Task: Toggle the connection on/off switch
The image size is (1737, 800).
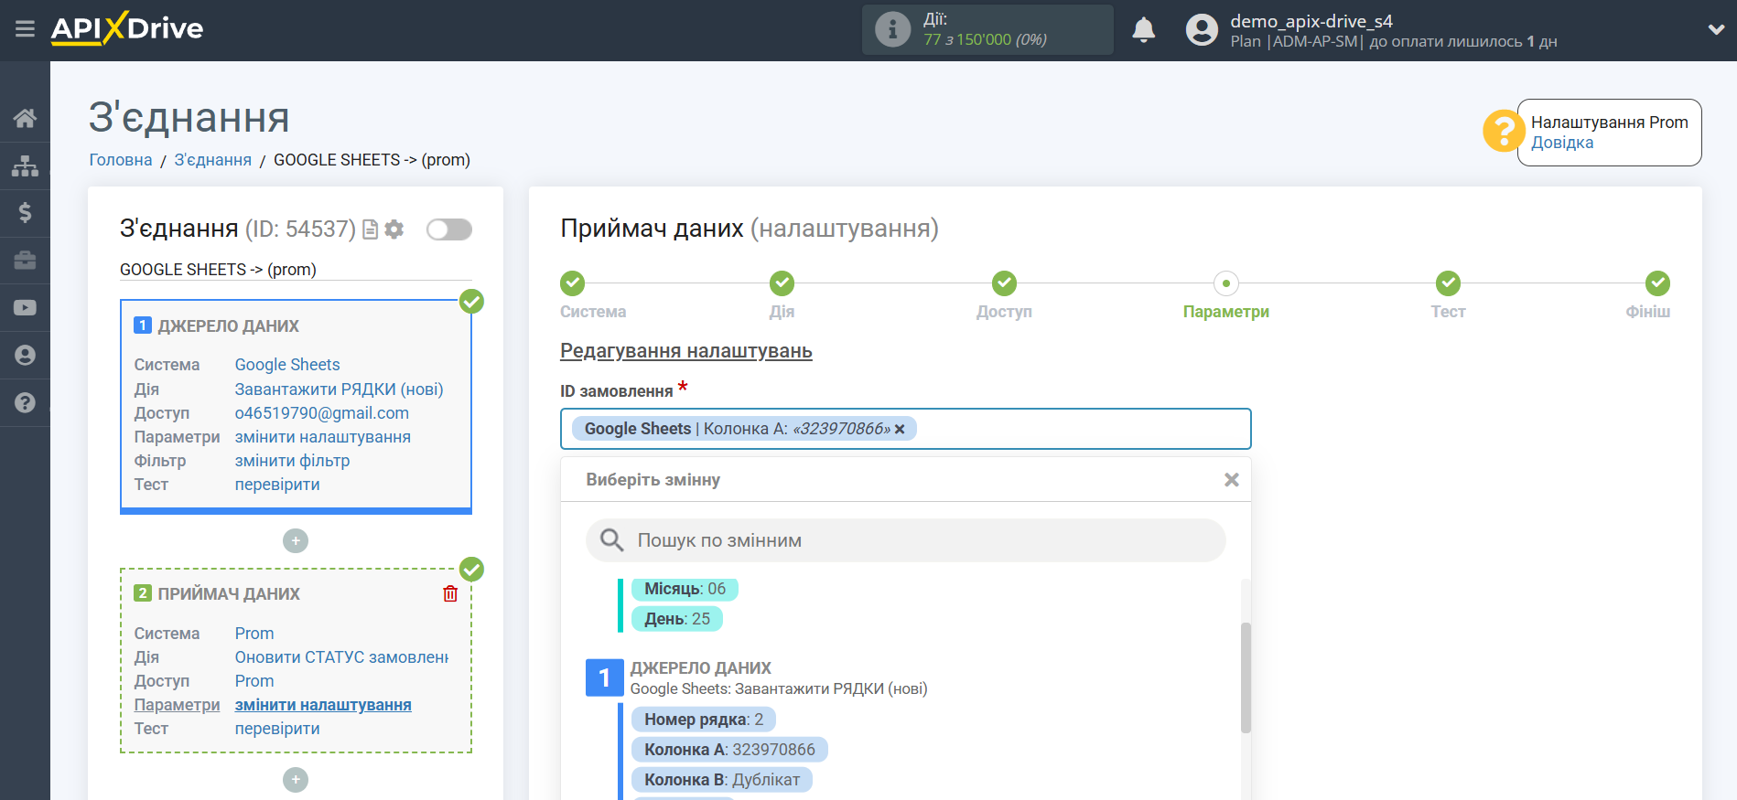Action: (449, 229)
